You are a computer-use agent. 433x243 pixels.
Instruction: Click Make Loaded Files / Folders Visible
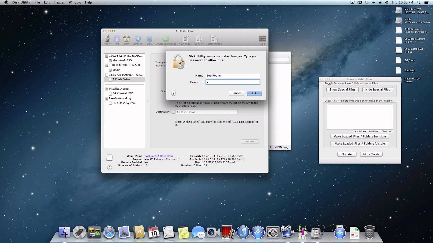[360, 144]
